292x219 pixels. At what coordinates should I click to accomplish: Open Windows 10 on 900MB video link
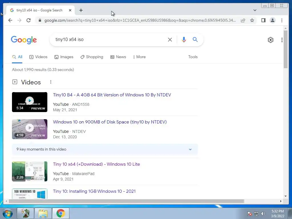point(110,122)
